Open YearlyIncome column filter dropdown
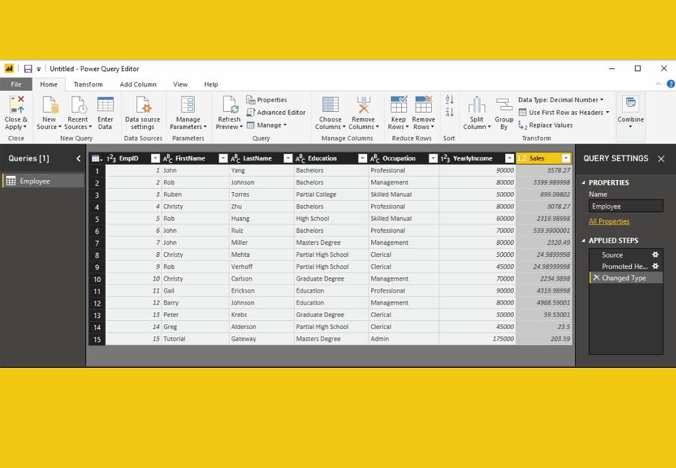Image resolution: width=676 pixels, height=468 pixels. 509,158
